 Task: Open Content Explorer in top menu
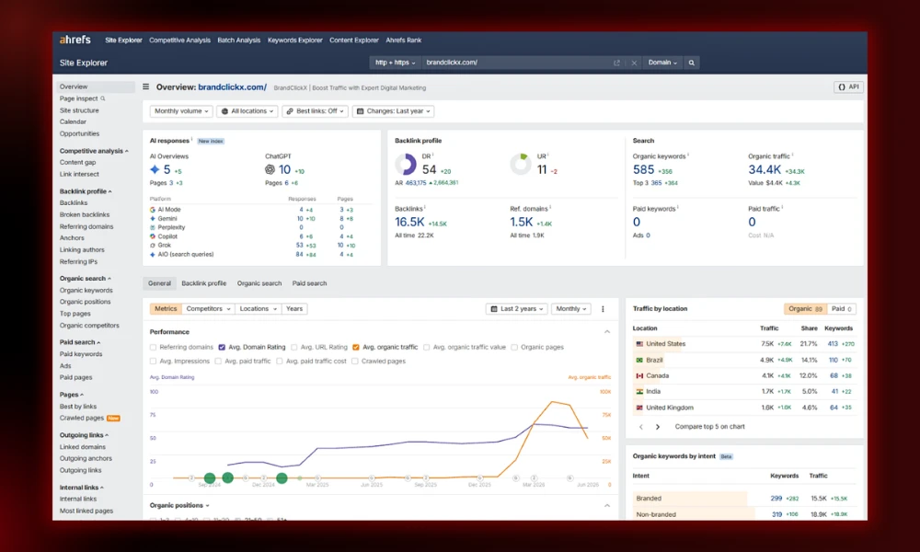[x=354, y=40]
